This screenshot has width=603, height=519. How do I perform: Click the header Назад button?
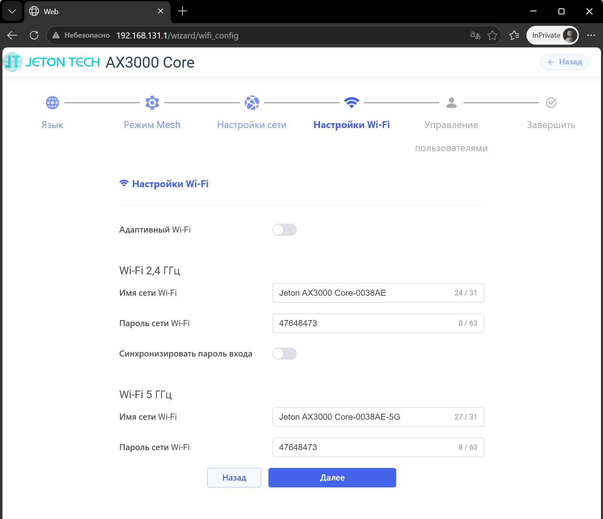[564, 62]
